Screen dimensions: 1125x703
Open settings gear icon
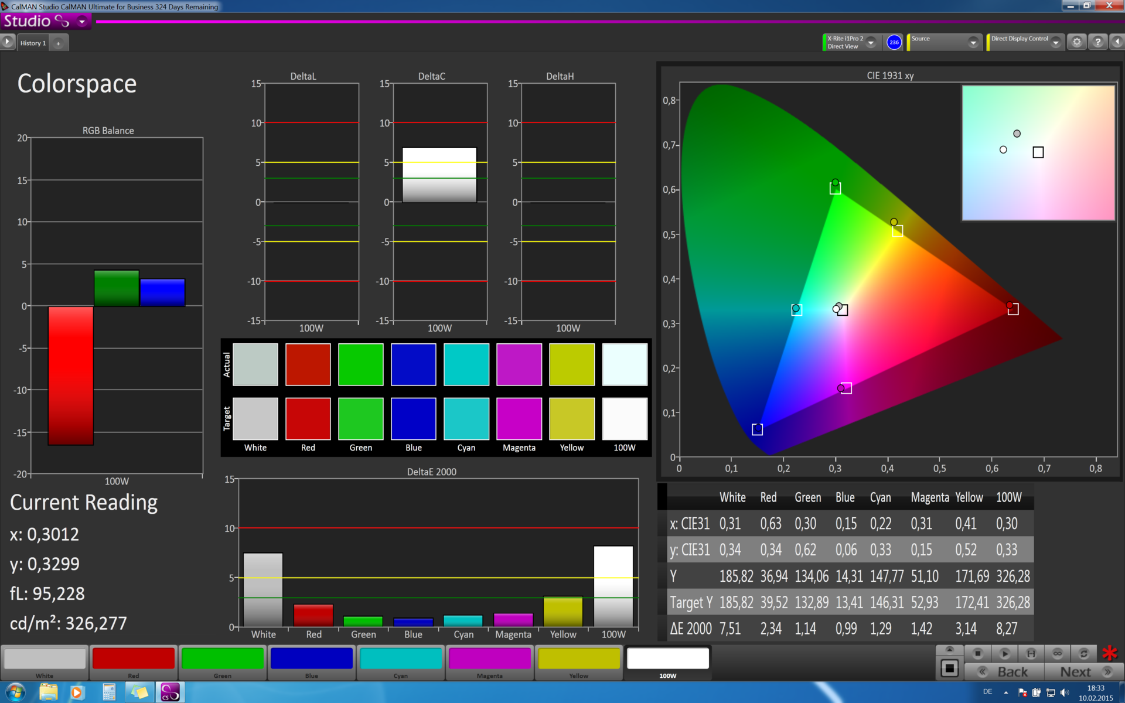(x=1076, y=42)
